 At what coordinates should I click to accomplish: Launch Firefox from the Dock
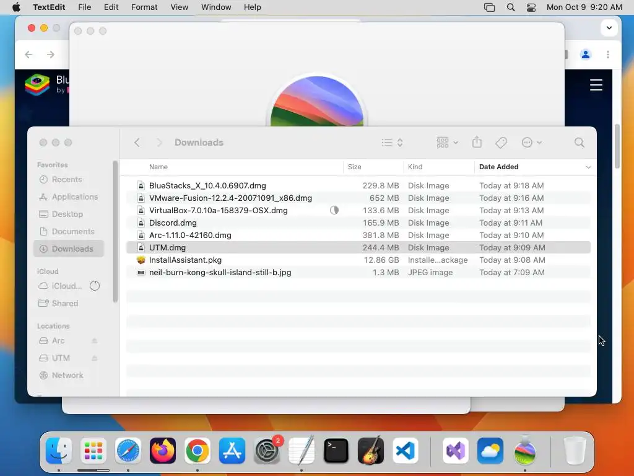163,451
